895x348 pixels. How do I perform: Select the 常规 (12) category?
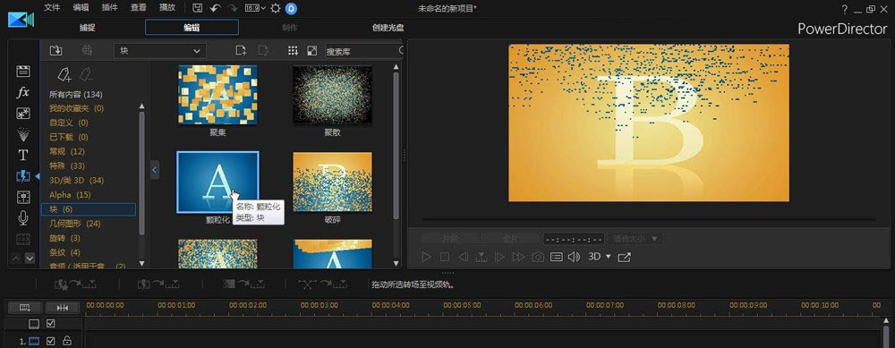point(67,151)
